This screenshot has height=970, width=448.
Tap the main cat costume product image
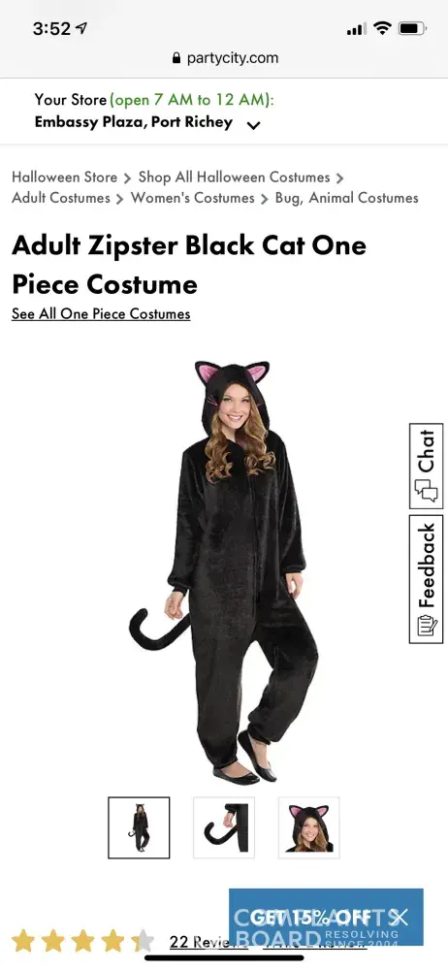point(224,571)
